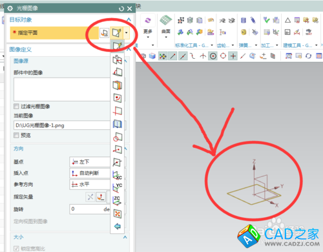Expand the 参考方向 水平 dropdown
Screen dimensions: 323x252
click(90, 184)
